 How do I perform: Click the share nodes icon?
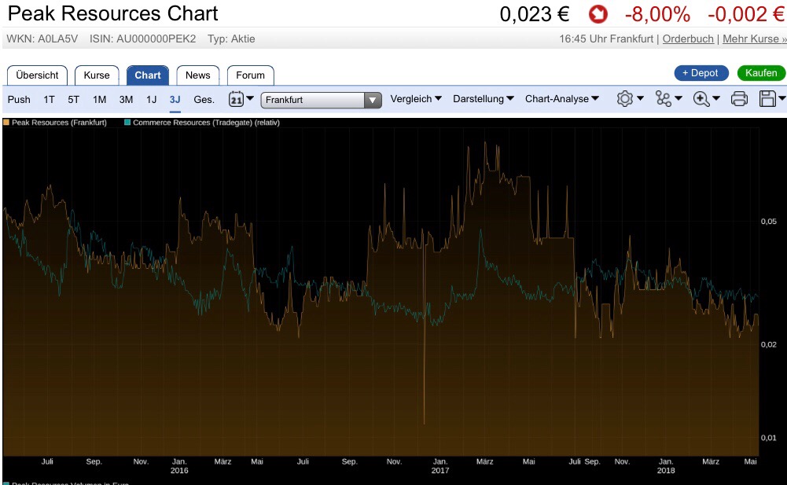(x=663, y=98)
